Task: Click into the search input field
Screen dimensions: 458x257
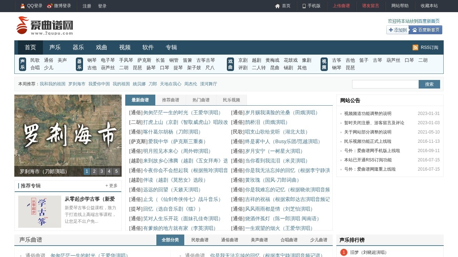Action: coord(385,84)
